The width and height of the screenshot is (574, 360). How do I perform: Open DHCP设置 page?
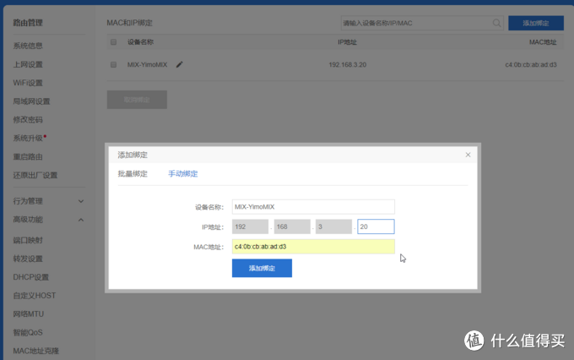point(30,277)
